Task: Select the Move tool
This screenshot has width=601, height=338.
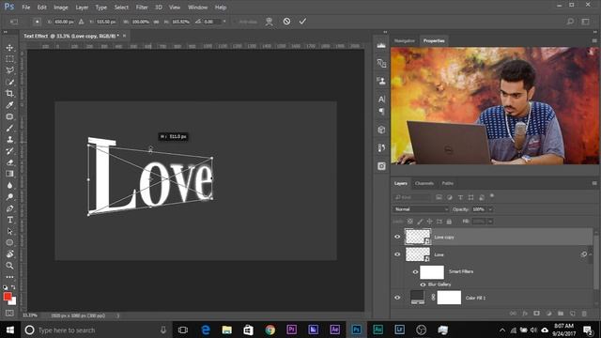Action: [9, 48]
